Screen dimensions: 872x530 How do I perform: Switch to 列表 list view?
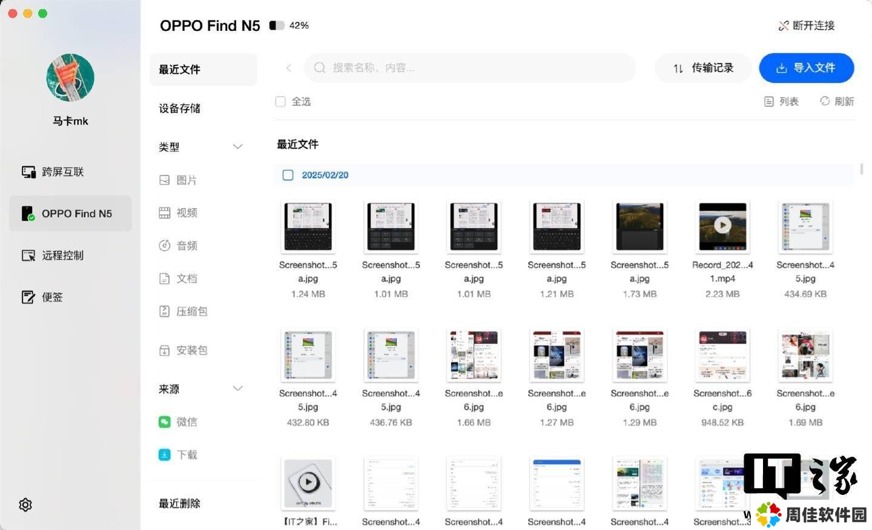click(x=781, y=102)
